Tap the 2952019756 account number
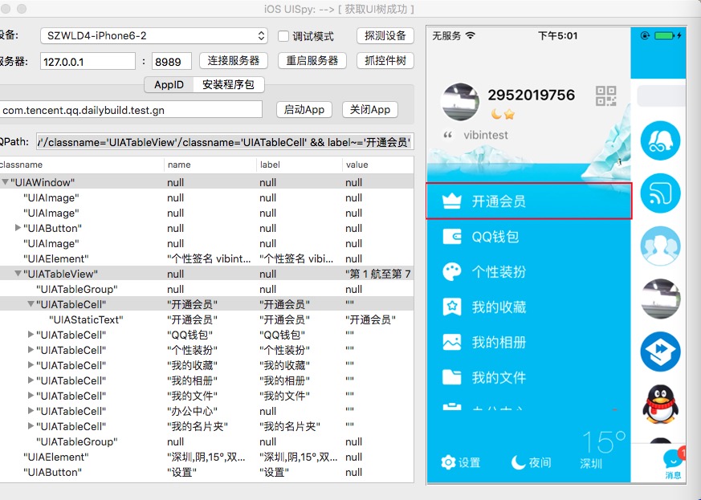 [x=531, y=95]
